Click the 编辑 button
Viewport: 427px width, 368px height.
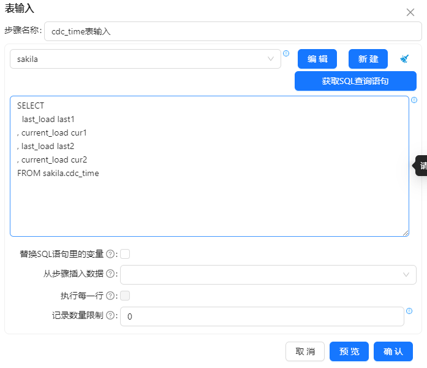tap(317, 59)
